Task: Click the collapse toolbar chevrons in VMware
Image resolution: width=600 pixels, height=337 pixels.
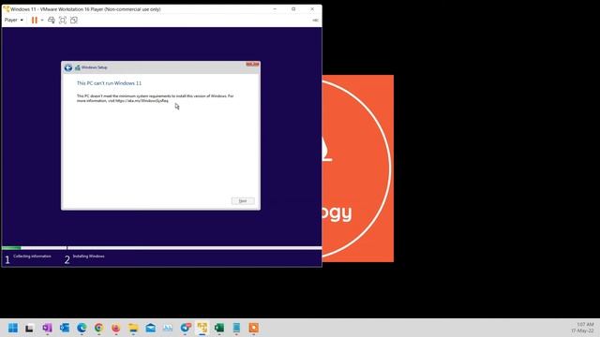Action: [315, 21]
